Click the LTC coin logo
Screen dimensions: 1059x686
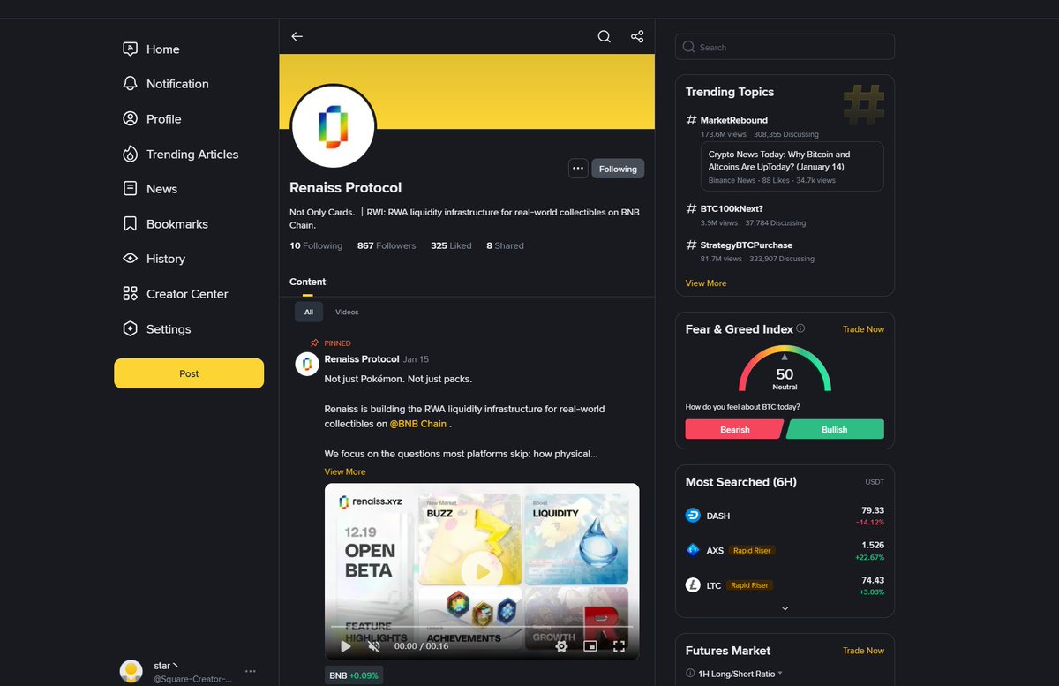point(693,584)
